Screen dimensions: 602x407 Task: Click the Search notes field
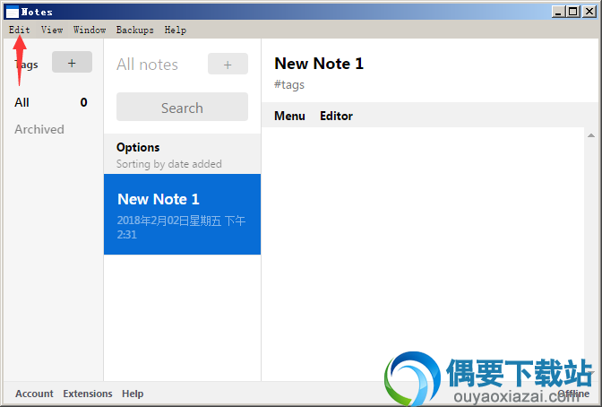pyautogui.click(x=182, y=107)
